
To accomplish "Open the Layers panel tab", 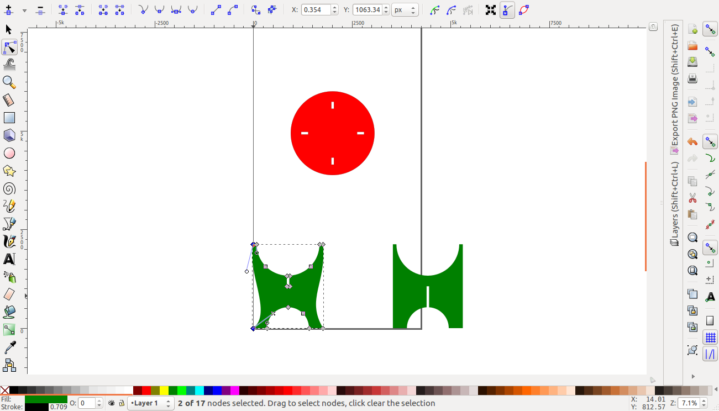I will click(675, 204).
